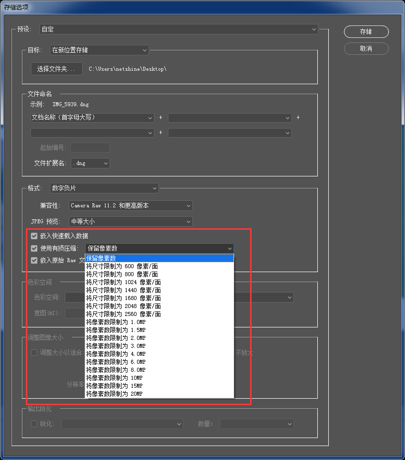The width and height of the screenshot is (405, 460).
Task: Choose 将像素数限制为 20MP from list
Action: (x=159, y=394)
